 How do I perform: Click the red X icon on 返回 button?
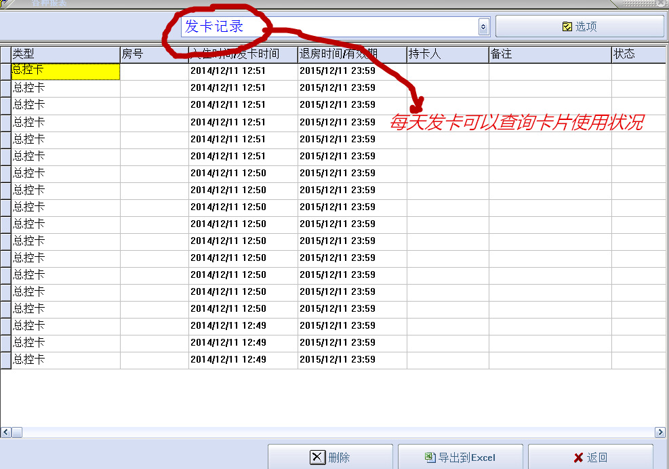(580, 457)
